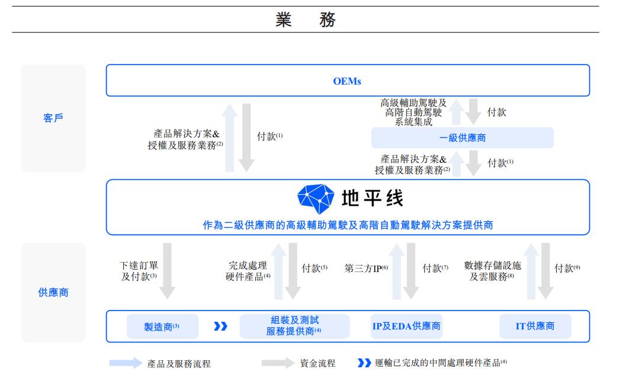The width and height of the screenshot is (626, 388).
Task: Select the 一級供應商 box
Action: (463, 138)
